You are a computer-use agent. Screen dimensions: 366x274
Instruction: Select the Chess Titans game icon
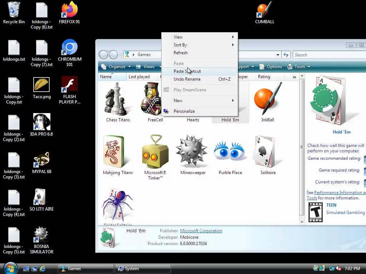tap(118, 102)
